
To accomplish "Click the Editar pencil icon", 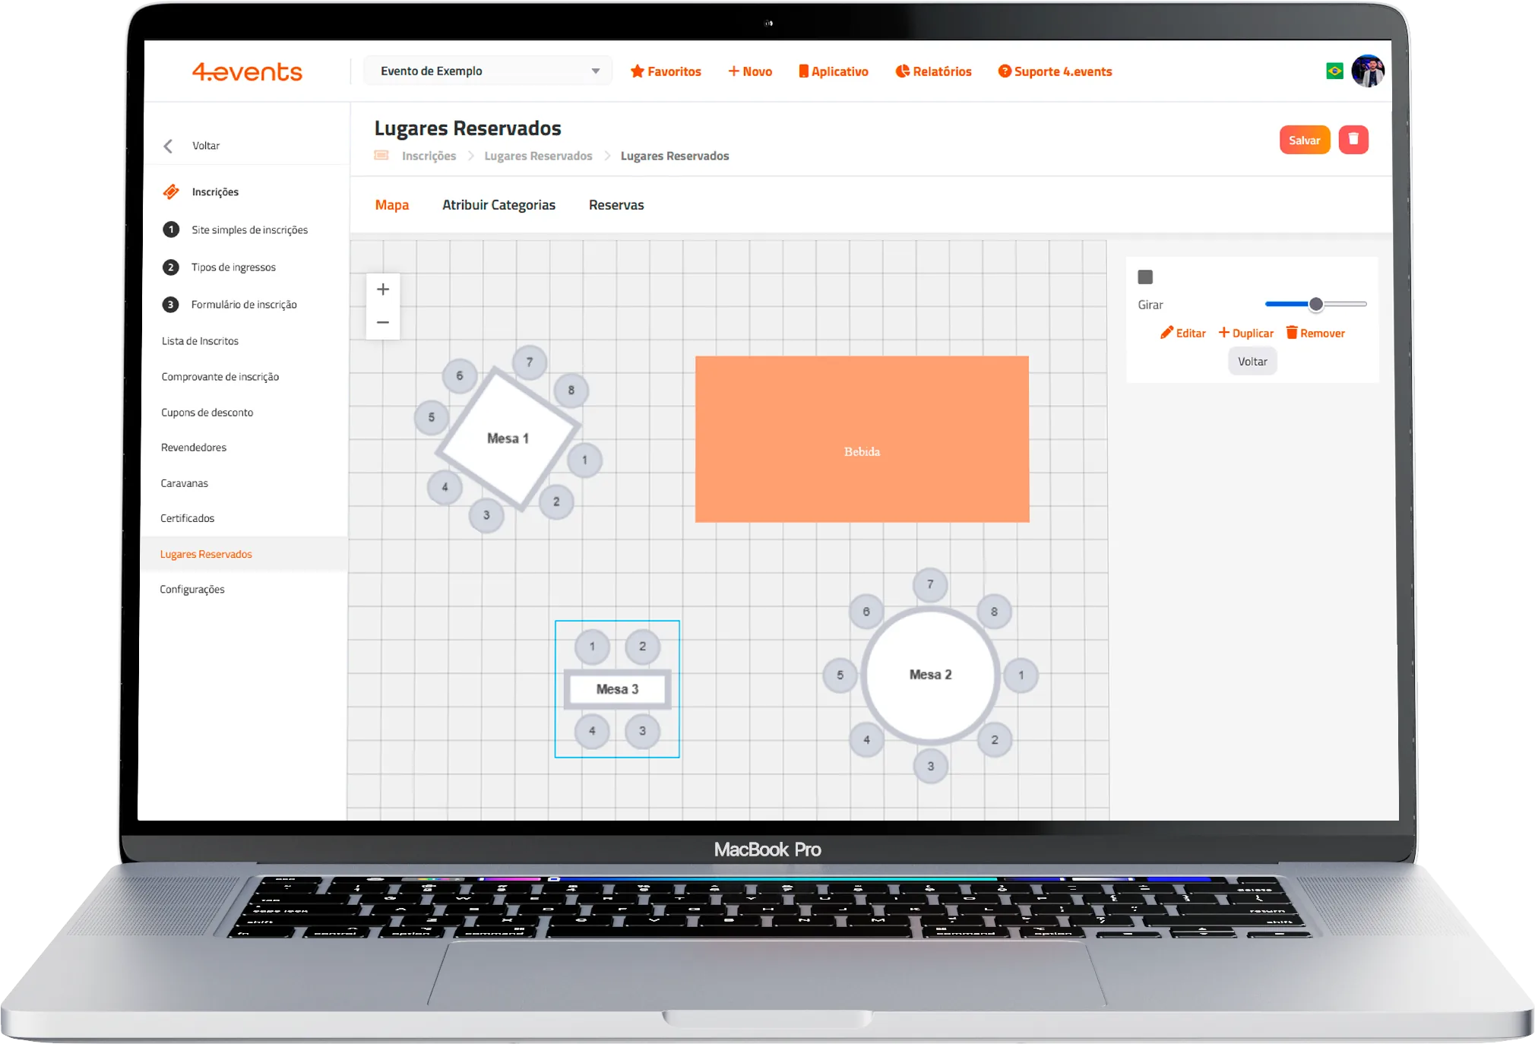I will click(1166, 333).
